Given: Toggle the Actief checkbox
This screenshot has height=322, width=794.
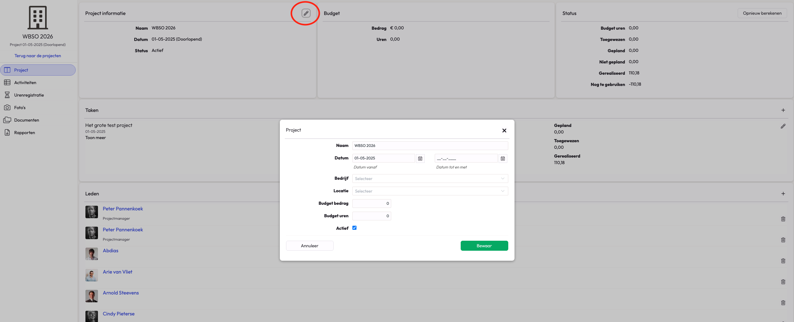Looking at the screenshot, I should coord(355,228).
